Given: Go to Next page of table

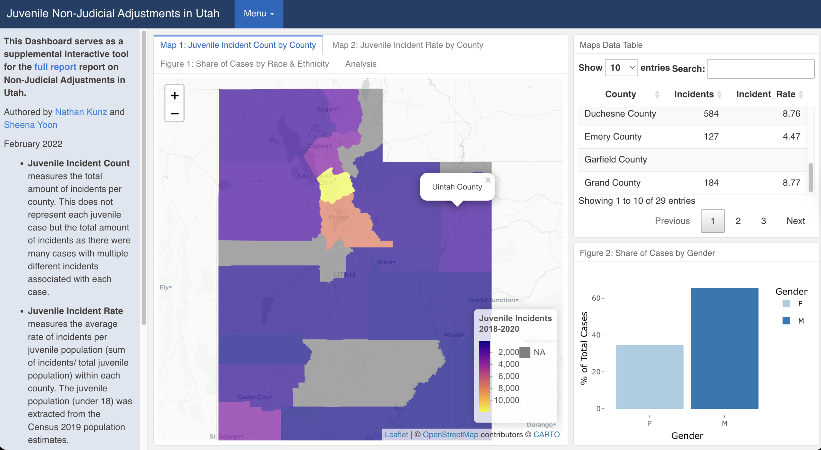Looking at the screenshot, I should 796,221.
